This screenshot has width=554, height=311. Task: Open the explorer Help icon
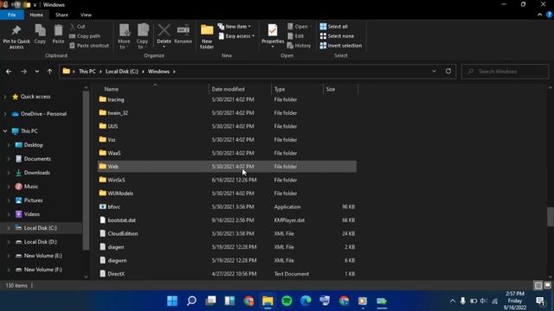549,15
